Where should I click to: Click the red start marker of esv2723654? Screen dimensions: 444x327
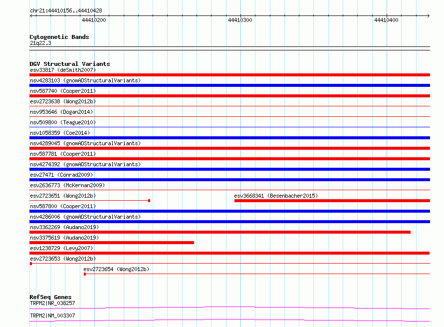(x=85, y=274)
